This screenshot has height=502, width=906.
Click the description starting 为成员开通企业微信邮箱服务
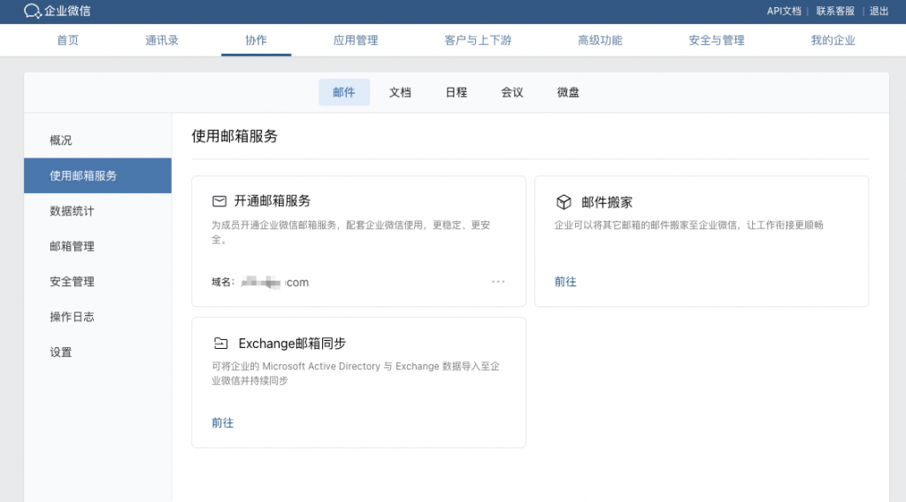[350, 232]
